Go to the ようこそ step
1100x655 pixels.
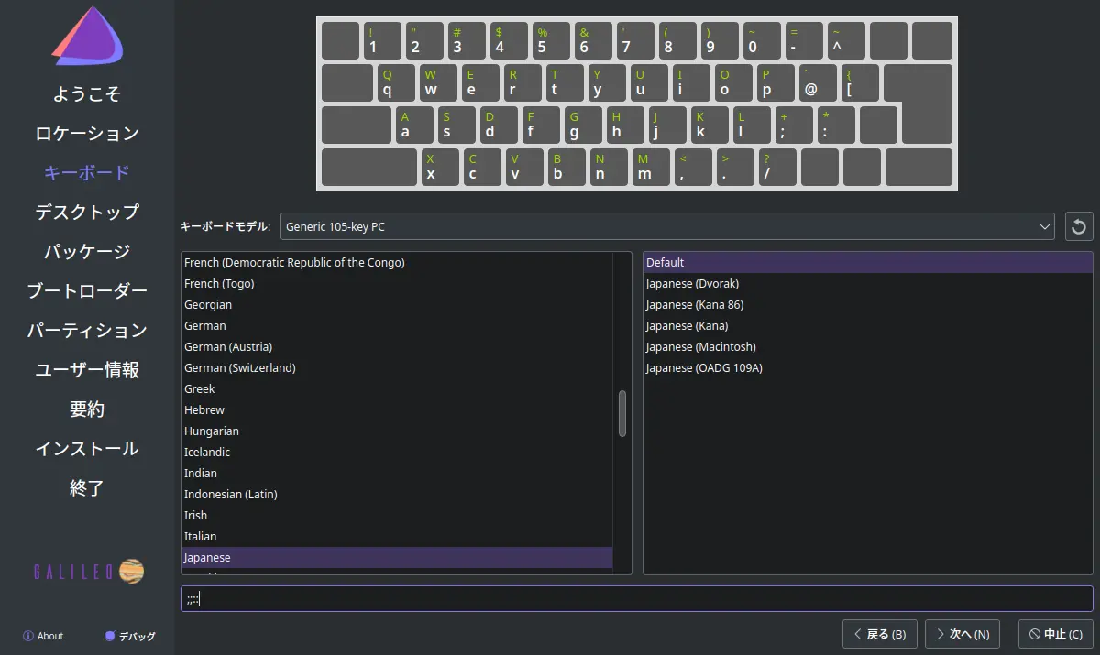(87, 94)
